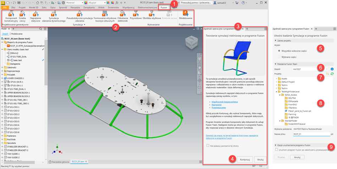Open the Przemieszczenie link
Viewport: 337px width, 169px height.
[x=219, y=108]
